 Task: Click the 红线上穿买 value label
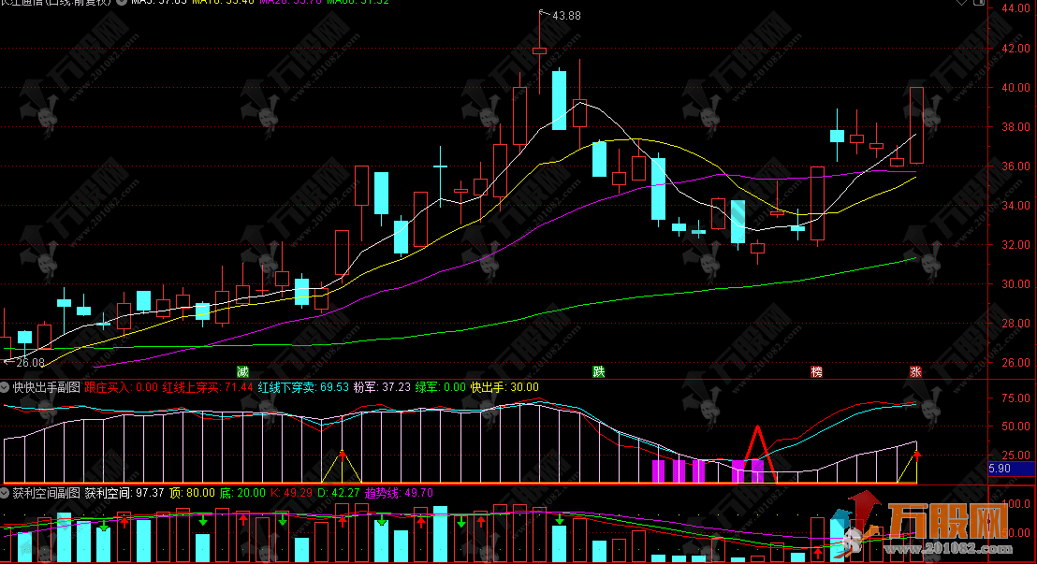pos(208,386)
